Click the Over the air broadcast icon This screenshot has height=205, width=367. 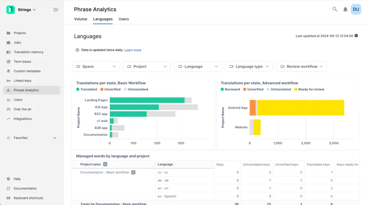pos(8,109)
